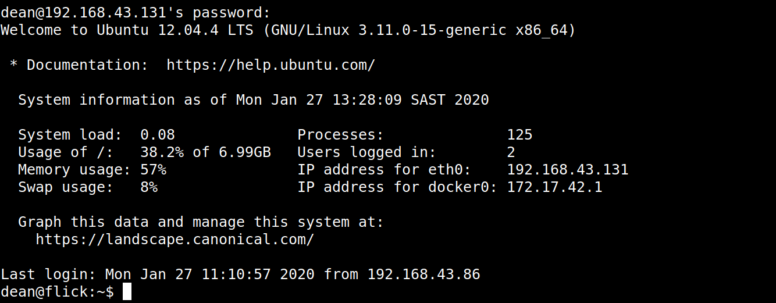Click the System information timestamp line
Viewport: 776px width, 303px height.
(253, 100)
